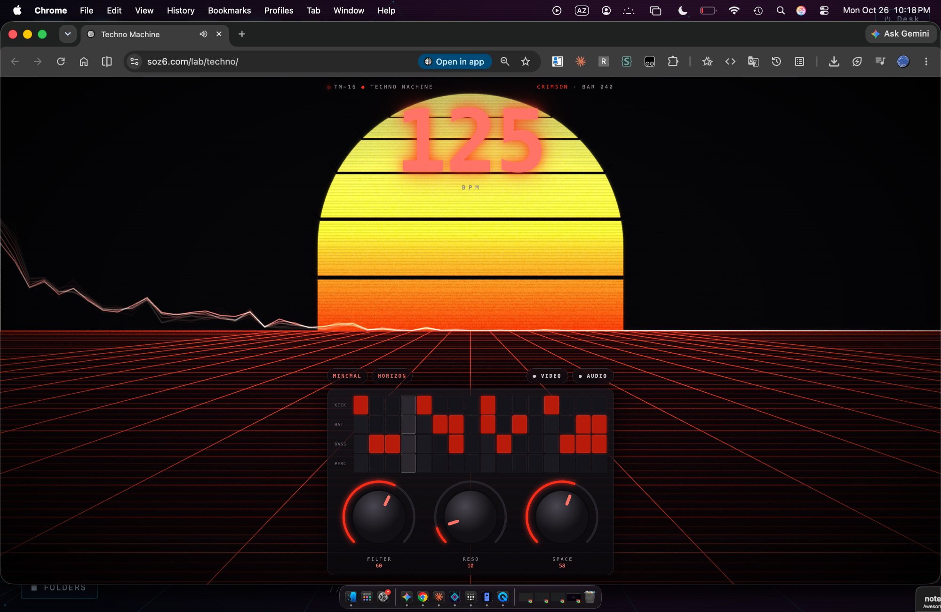This screenshot has width=941, height=612.
Task: Toggle the VIDEO recording option
Action: pyautogui.click(x=547, y=376)
